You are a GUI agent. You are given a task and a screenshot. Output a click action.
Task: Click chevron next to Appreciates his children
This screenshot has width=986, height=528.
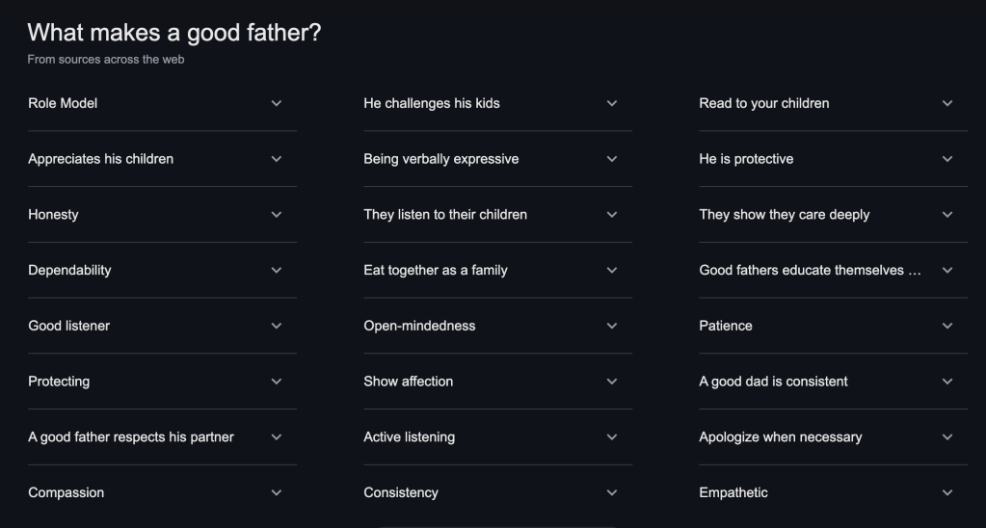[277, 159]
